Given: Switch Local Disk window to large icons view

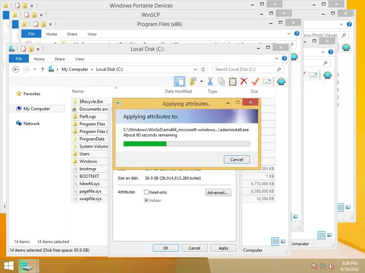Looking at the screenshot, I should tap(283, 242).
